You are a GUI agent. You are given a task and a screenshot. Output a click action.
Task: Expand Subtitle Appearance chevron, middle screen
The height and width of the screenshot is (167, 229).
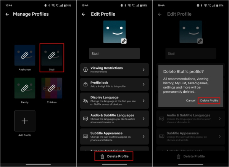144,136
